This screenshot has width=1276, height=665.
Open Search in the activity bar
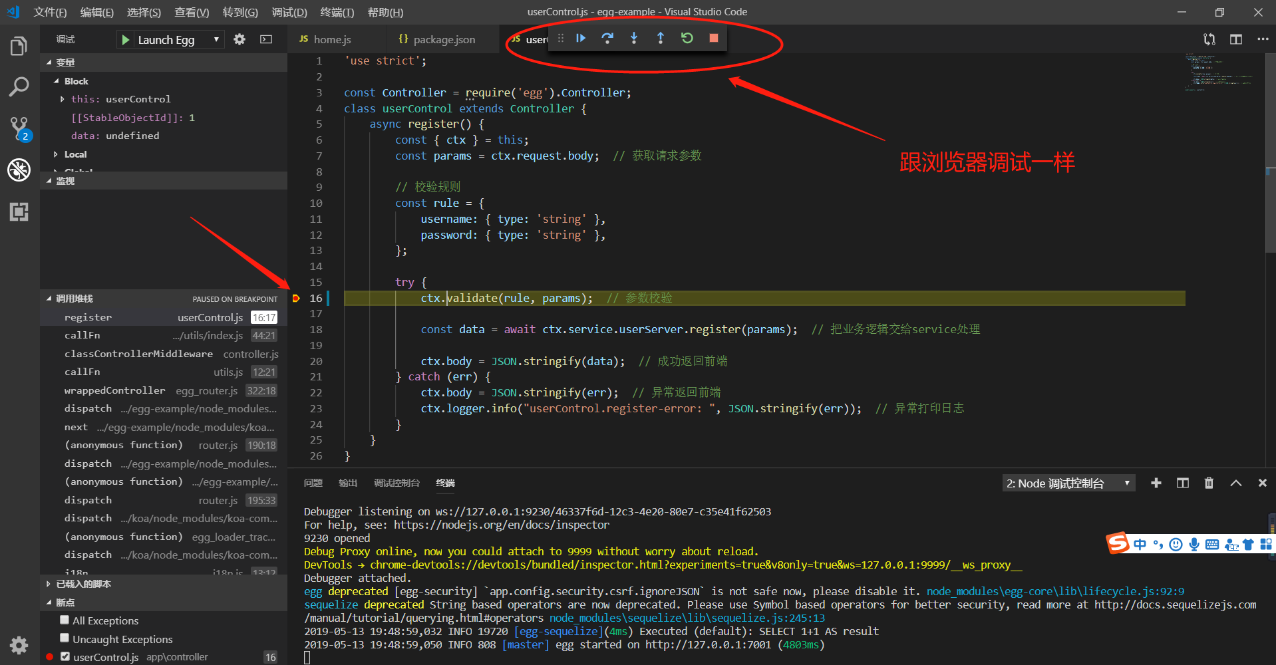[19, 86]
